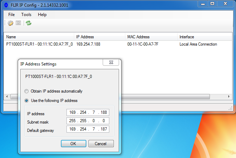Select Obtain IP address automatically
Screen dimensions: 236x158
click(27, 91)
